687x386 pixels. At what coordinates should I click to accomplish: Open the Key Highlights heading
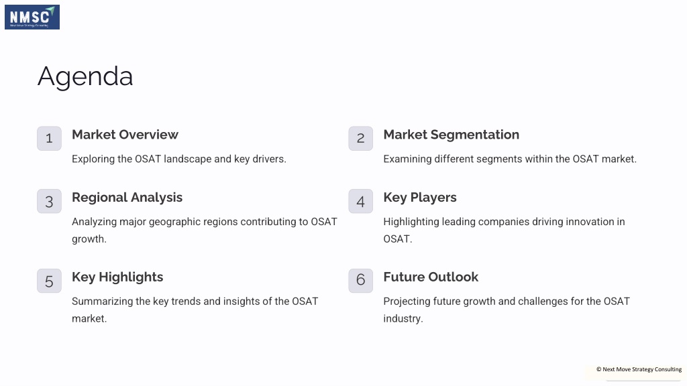117,277
